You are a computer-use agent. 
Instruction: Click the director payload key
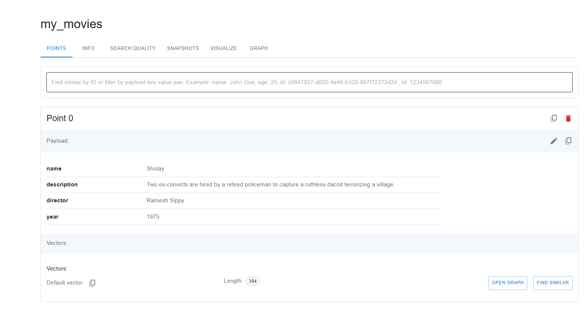(57, 200)
